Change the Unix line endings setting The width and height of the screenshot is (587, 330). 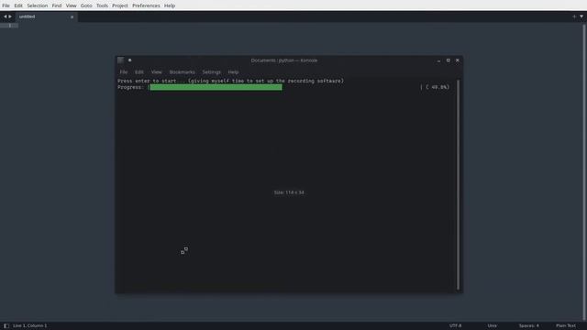pos(492,325)
